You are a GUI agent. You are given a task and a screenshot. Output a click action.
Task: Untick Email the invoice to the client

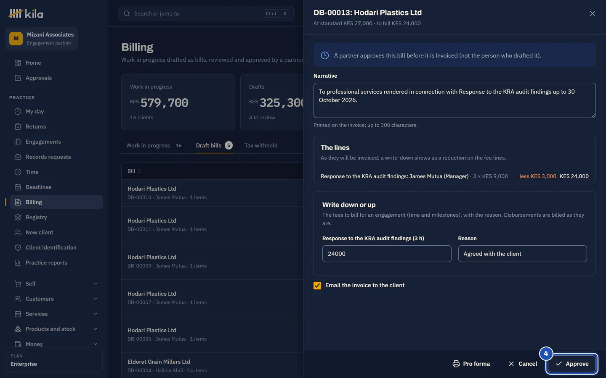pos(317,286)
